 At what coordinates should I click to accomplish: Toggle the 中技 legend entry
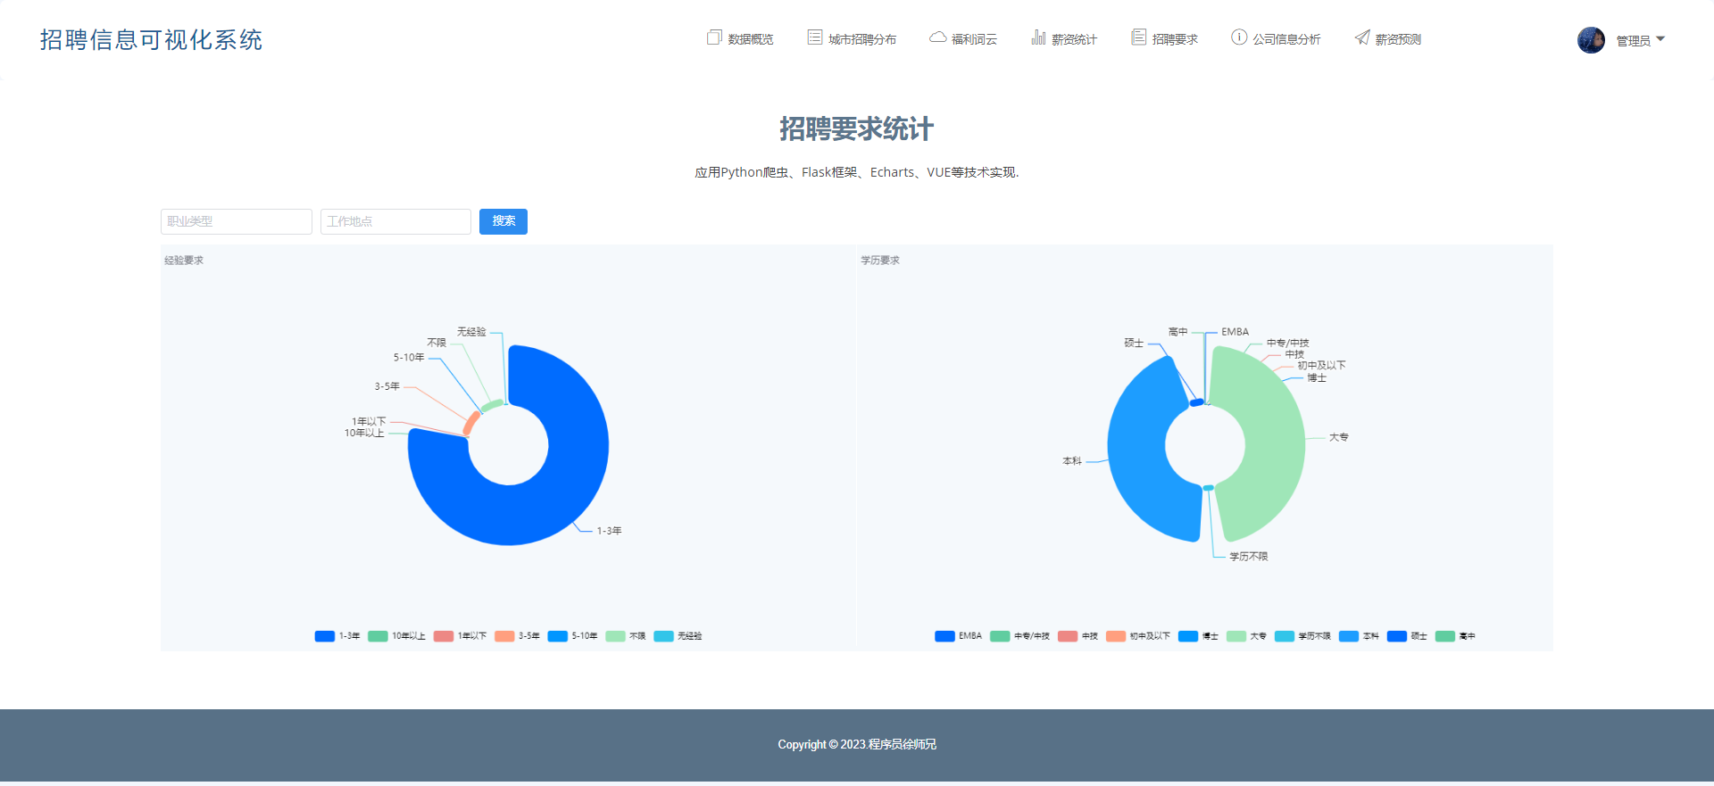1077,636
